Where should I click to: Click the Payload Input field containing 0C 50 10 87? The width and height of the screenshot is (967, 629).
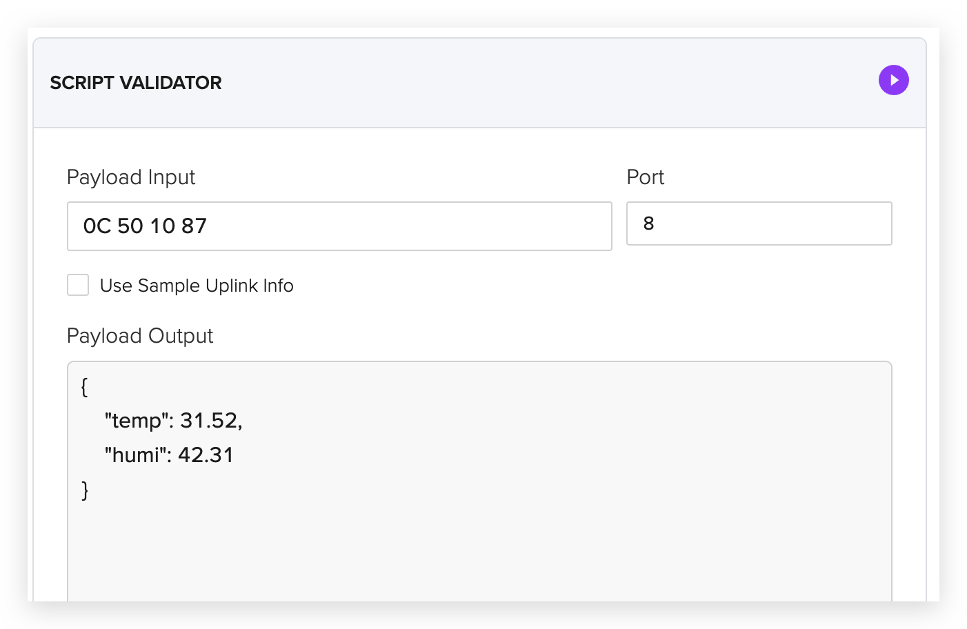pos(339,226)
